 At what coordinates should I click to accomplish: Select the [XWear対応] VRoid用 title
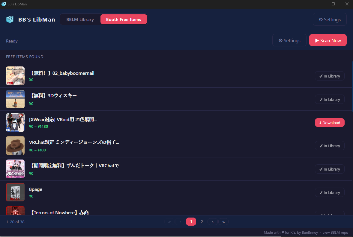point(63,119)
